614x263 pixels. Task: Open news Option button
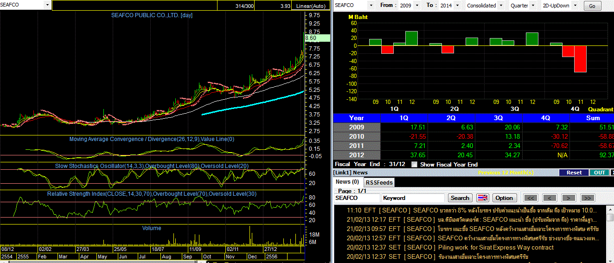504,198
